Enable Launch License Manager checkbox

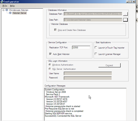point(96,54)
